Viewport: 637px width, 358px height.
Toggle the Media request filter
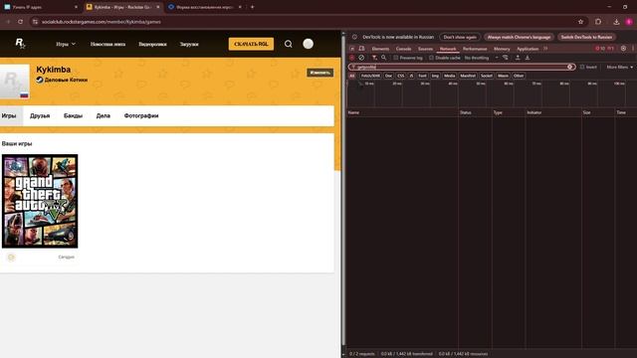449,76
